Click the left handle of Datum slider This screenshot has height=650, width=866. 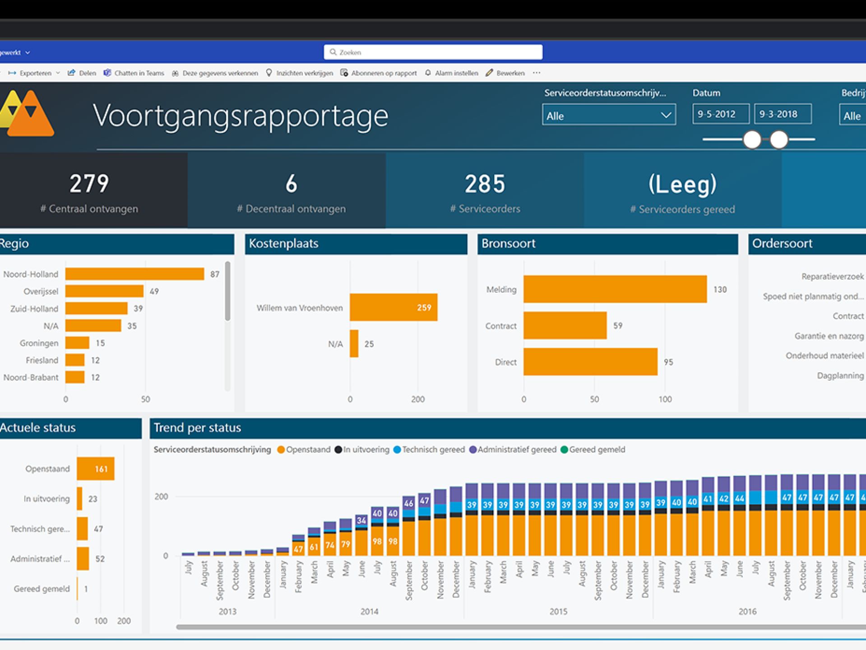[752, 140]
